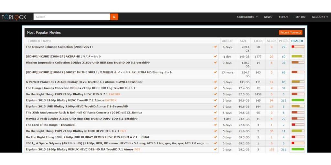Sort by the Health column header

[x=297, y=41]
